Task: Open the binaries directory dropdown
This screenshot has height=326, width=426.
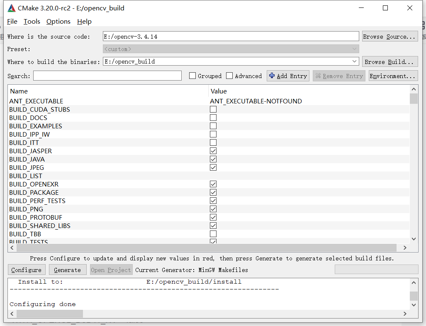Action: pos(355,61)
